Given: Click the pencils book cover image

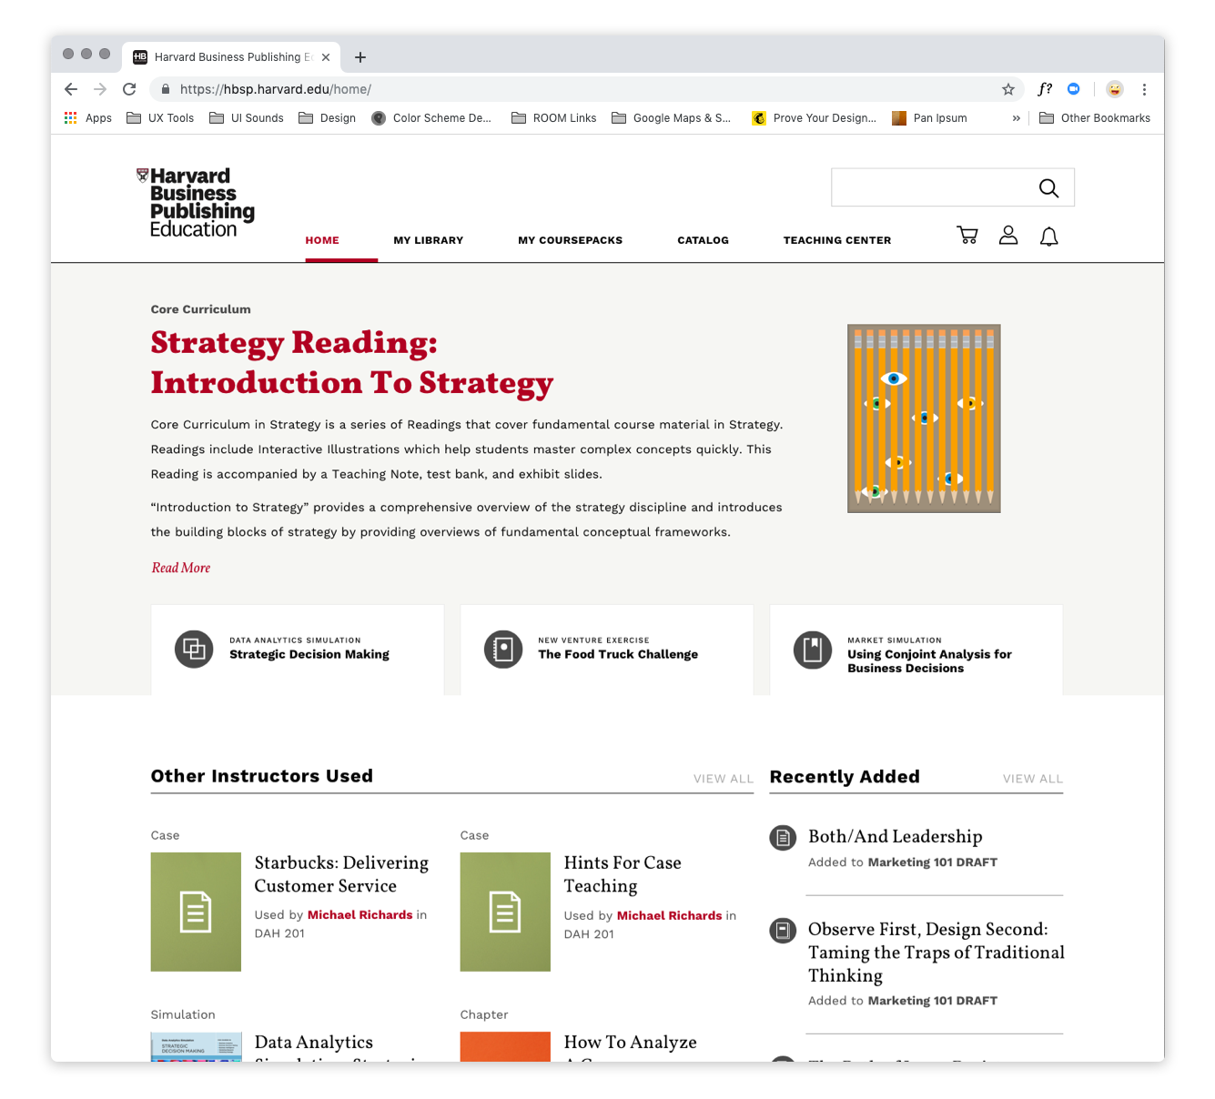Looking at the screenshot, I should [x=924, y=418].
